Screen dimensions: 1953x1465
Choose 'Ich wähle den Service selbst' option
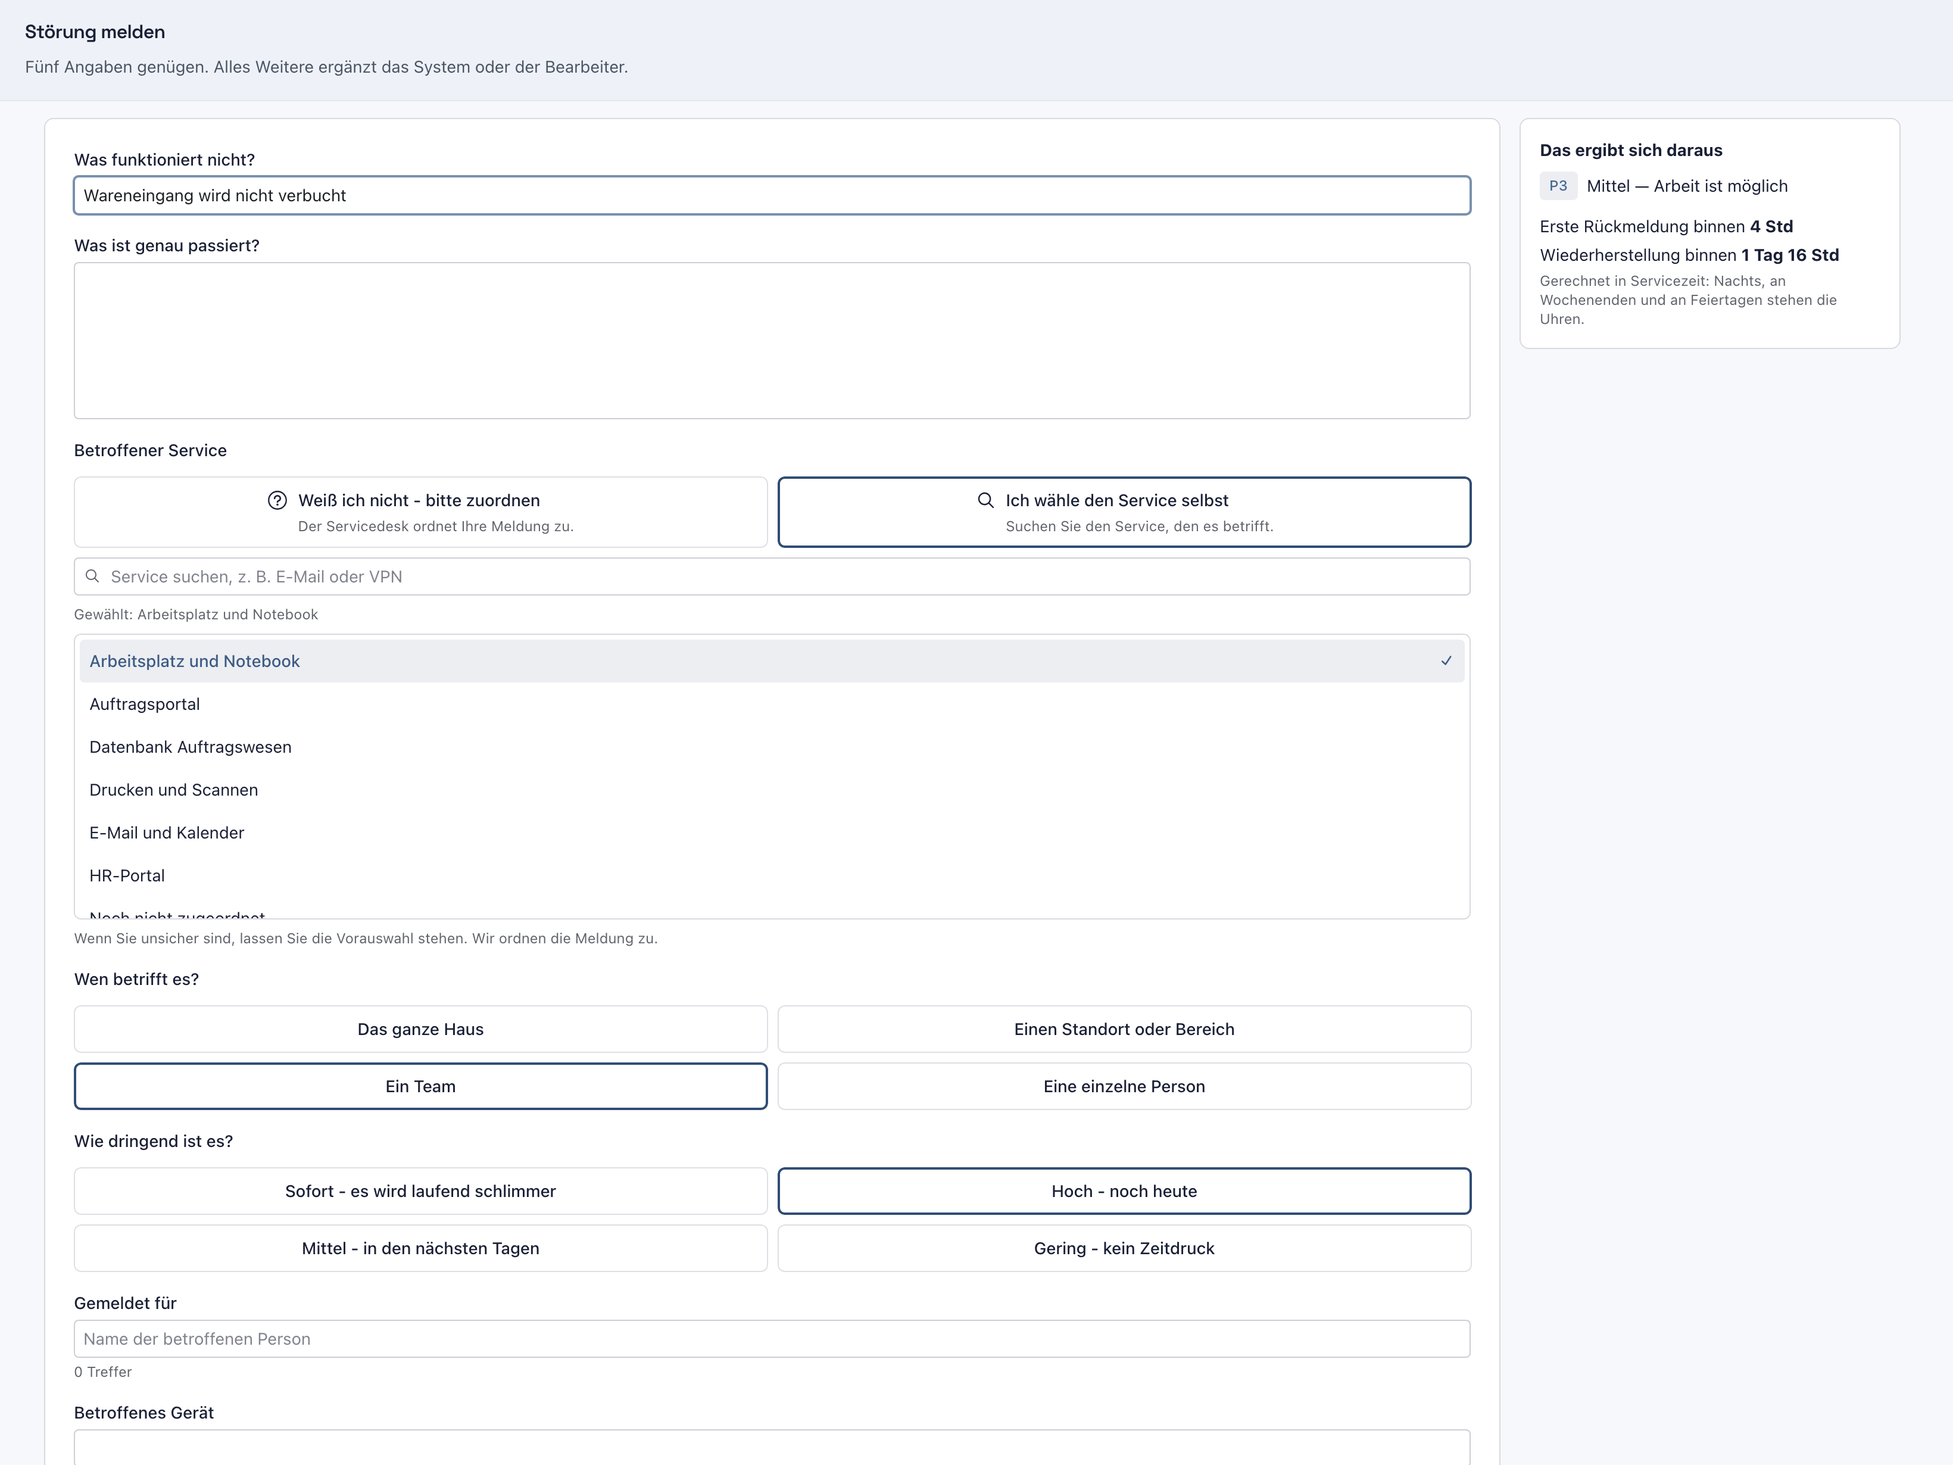(1124, 512)
